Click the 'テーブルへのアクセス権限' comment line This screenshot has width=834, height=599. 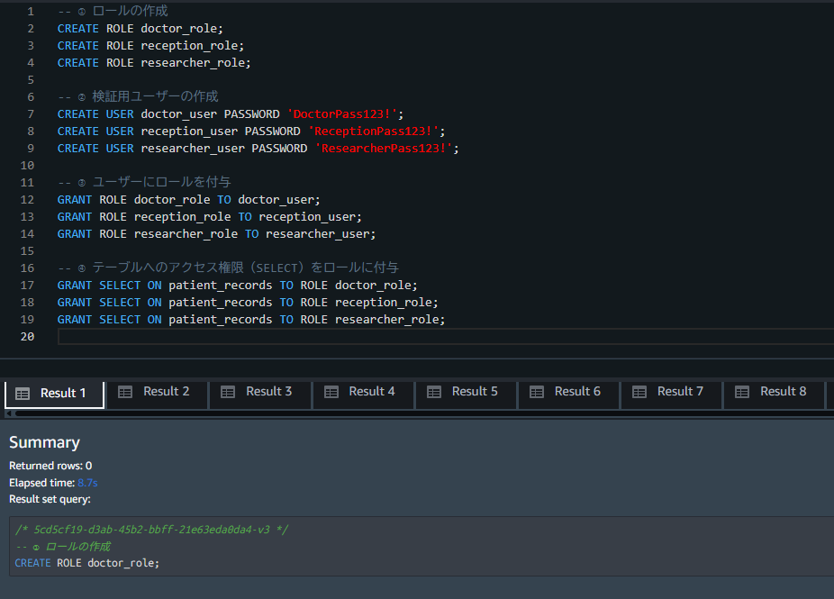click(228, 268)
